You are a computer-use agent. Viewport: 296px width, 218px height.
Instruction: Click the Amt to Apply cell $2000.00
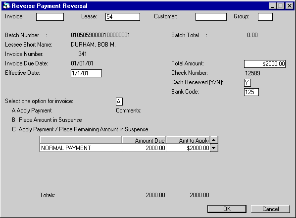click(188, 148)
